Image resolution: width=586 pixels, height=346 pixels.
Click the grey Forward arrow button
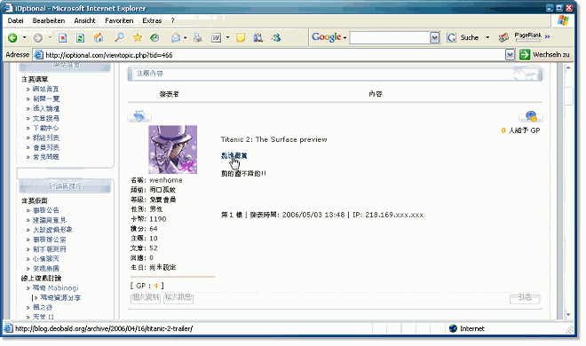click(x=38, y=37)
